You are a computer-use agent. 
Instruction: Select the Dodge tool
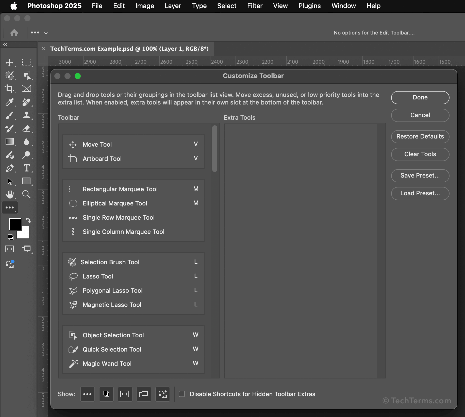point(26,155)
